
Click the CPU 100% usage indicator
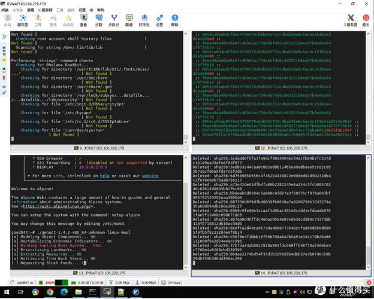tap(53, 283)
